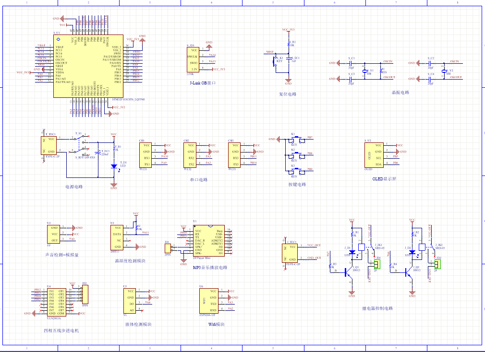Image resolution: width=485 pixels, height=352 pixels.
Task: Click the OLED显示屏 title label
Action: tap(384, 178)
